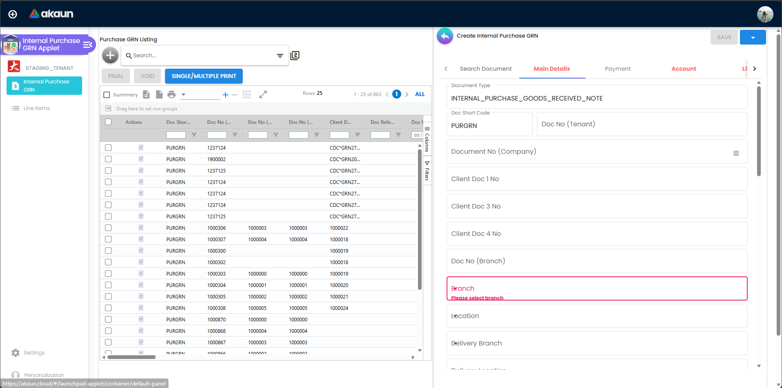This screenshot has height=388, width=782.
Task: Toggle the dual-pane view icon beside search
Action: (295, 55)
